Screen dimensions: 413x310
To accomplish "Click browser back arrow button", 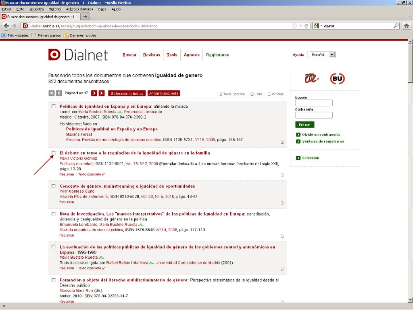I will (6, 26).
